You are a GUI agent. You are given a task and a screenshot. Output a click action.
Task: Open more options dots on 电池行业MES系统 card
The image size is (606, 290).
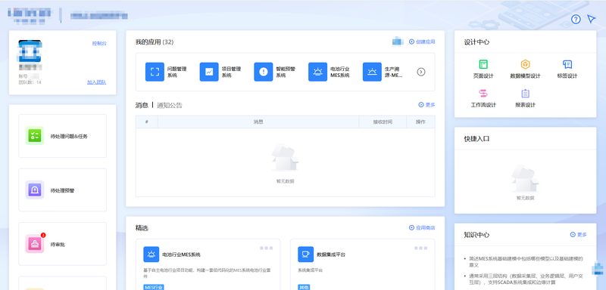[x=267, y=248]
